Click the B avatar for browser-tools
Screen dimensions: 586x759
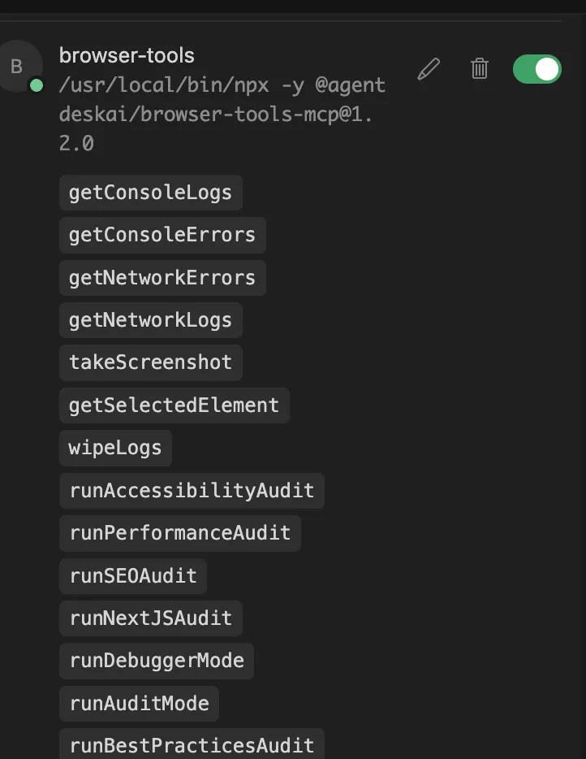click(x=17, y=67)
